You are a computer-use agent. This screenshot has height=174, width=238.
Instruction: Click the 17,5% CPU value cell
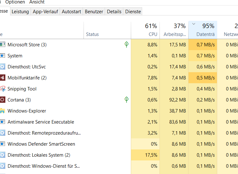(x=145, y=155)
